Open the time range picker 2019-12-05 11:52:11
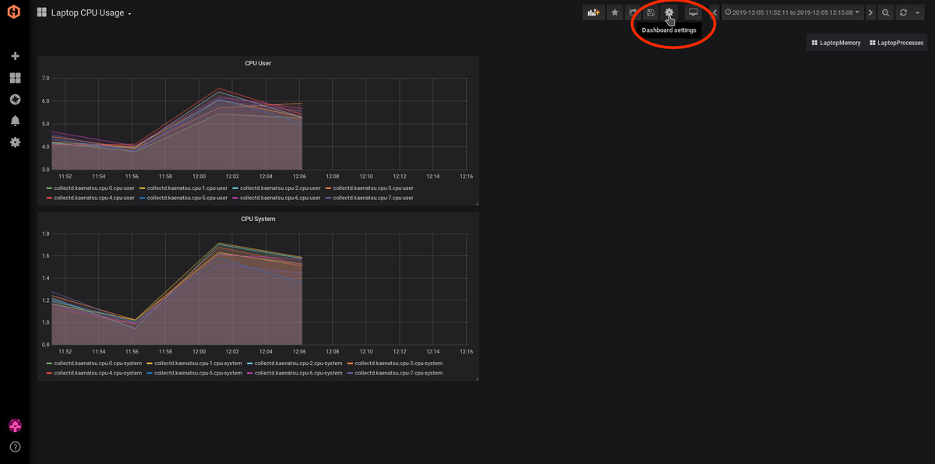The width and height of the screenshot is (935, 464). (x=792, y=12)
